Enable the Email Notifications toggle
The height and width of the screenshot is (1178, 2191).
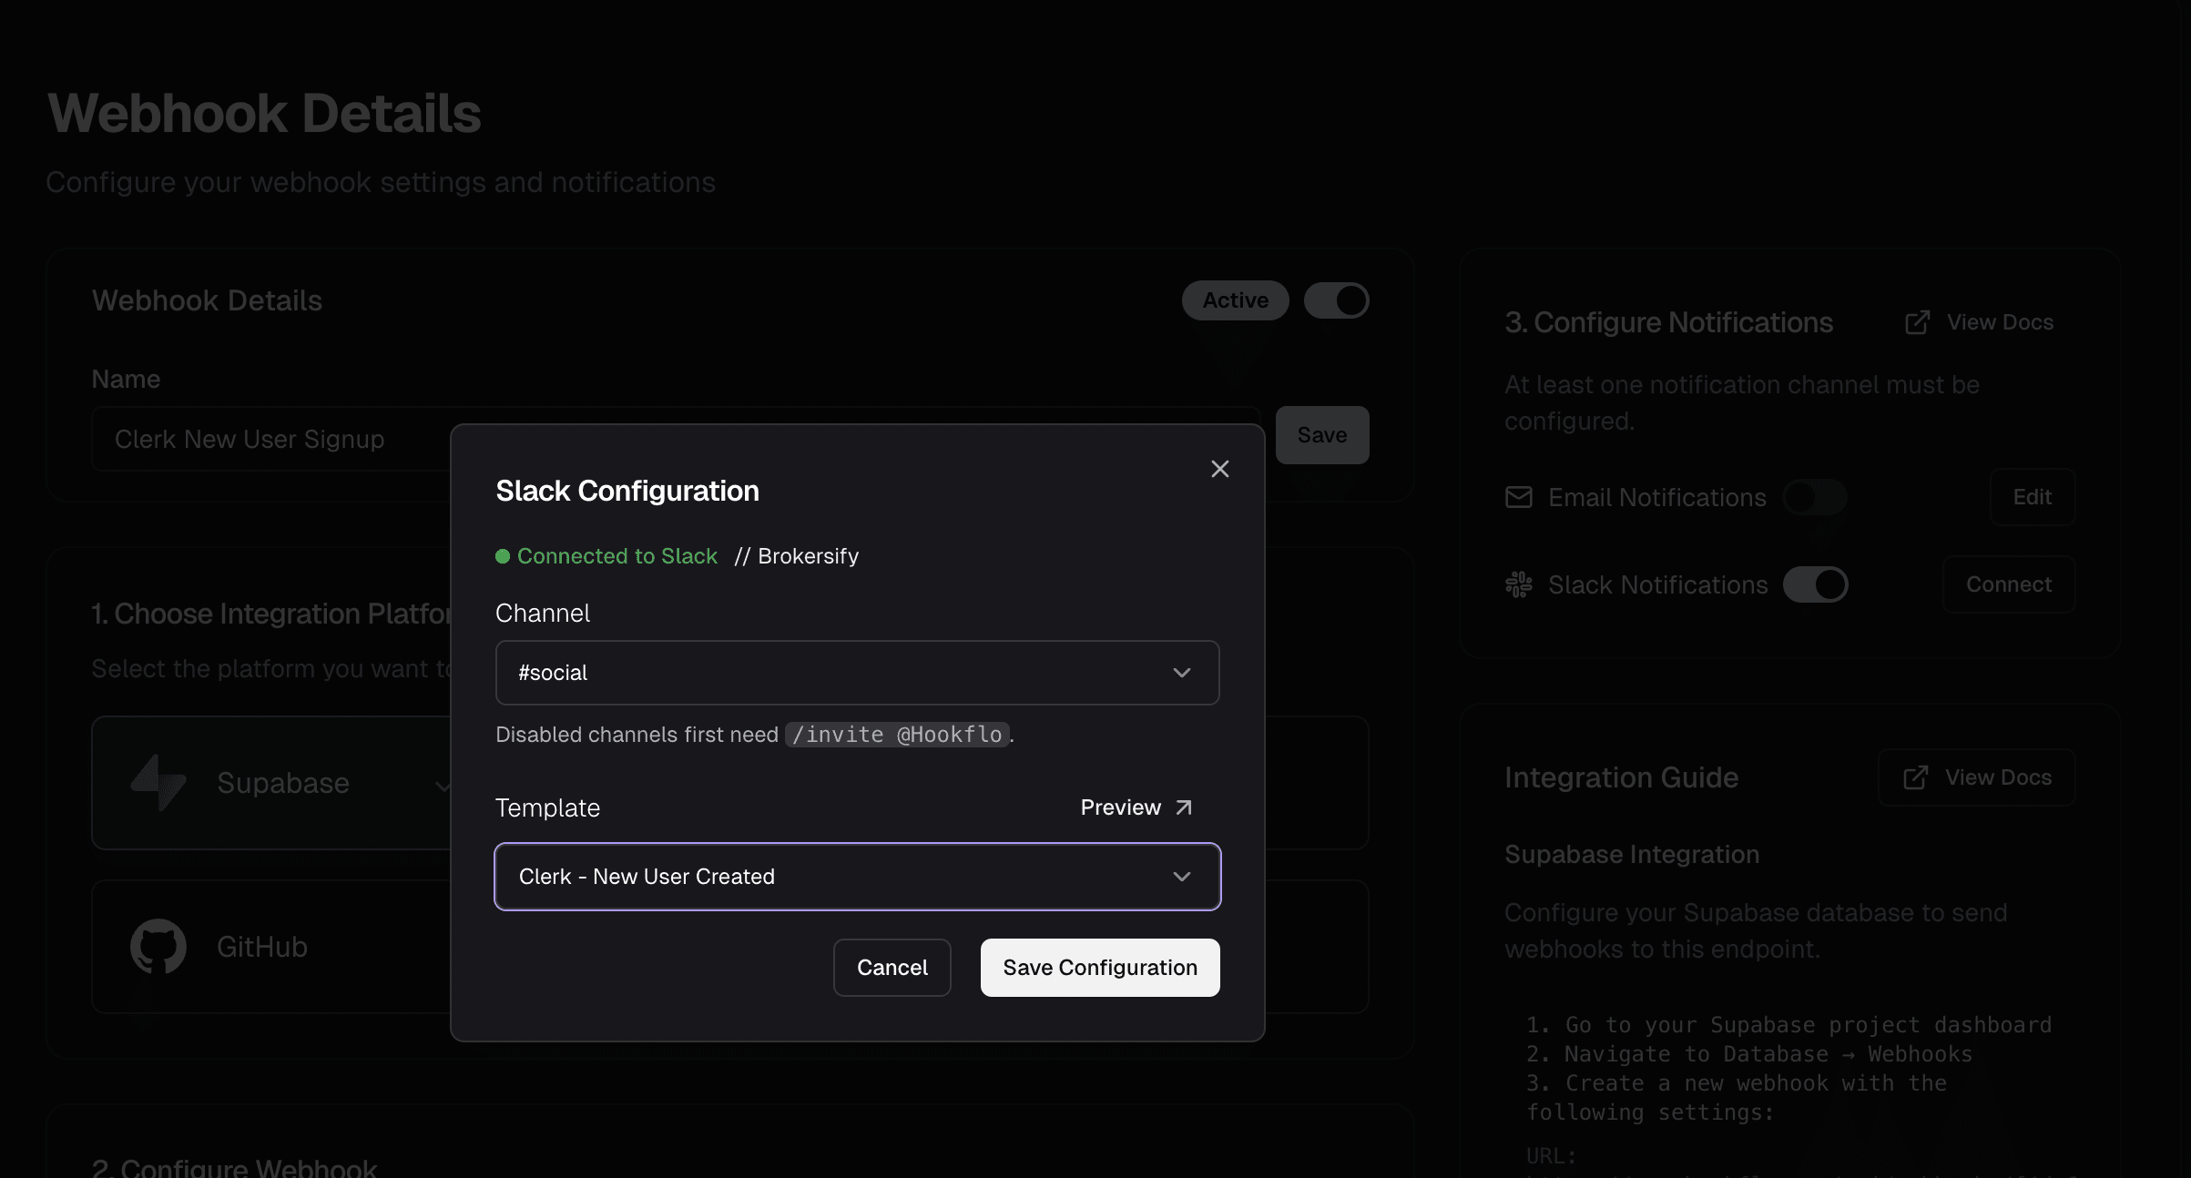1814,497
